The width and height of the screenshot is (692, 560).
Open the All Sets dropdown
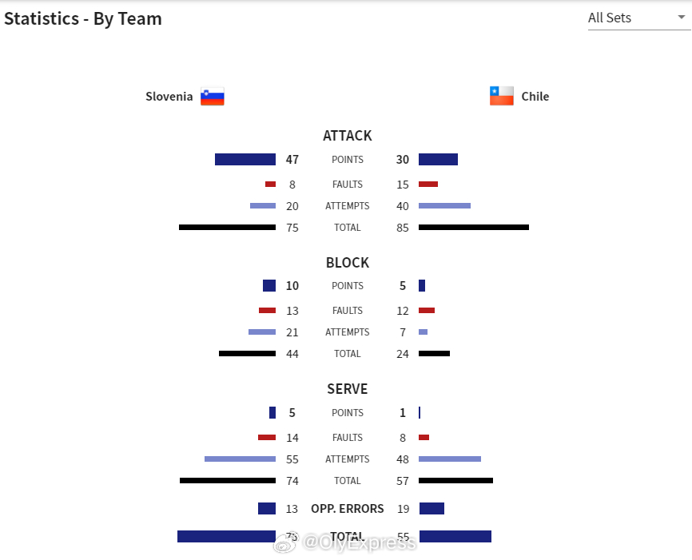click(x=638, y=18)
